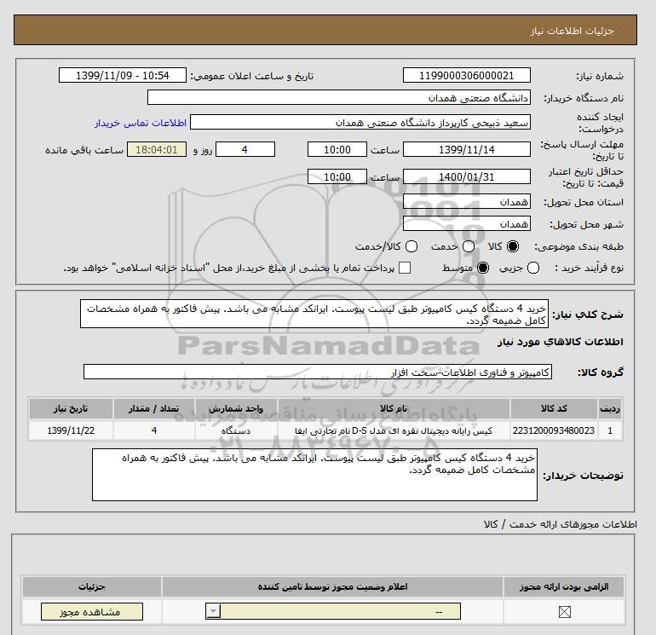Click the delivery province field همدان
The height and width of the screenshot is (635, 656).
[x=467, y=202]
